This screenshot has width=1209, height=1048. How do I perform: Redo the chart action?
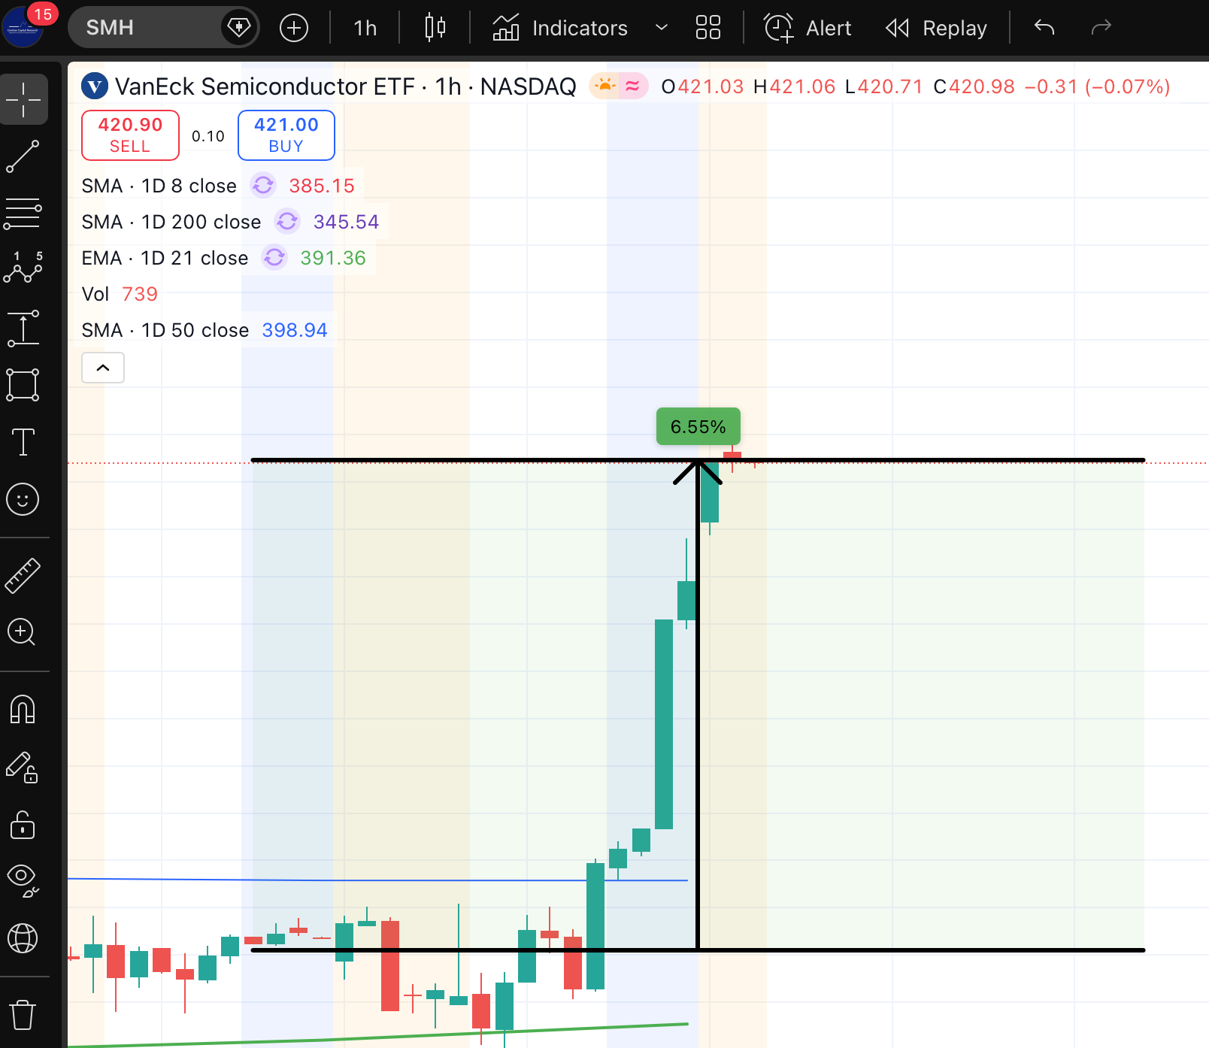point(1101,28)
